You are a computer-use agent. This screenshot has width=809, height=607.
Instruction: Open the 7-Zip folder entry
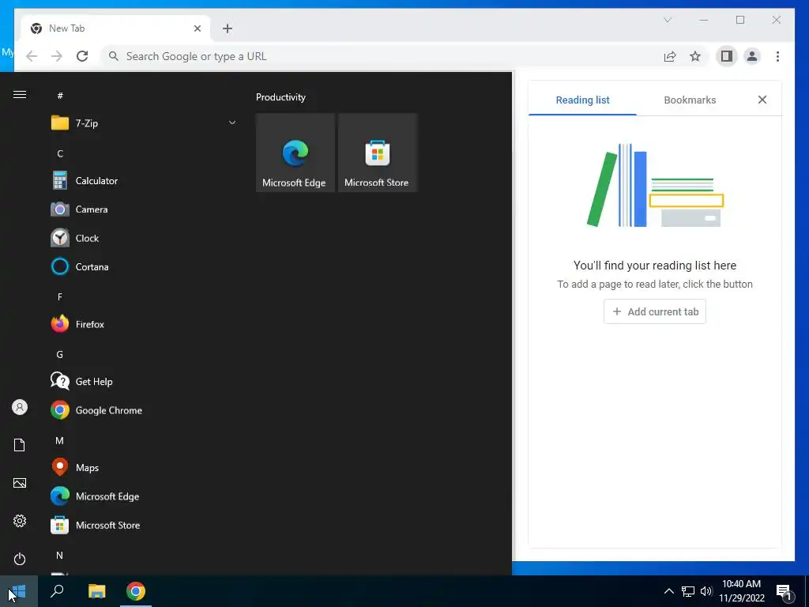coord(144,123)
